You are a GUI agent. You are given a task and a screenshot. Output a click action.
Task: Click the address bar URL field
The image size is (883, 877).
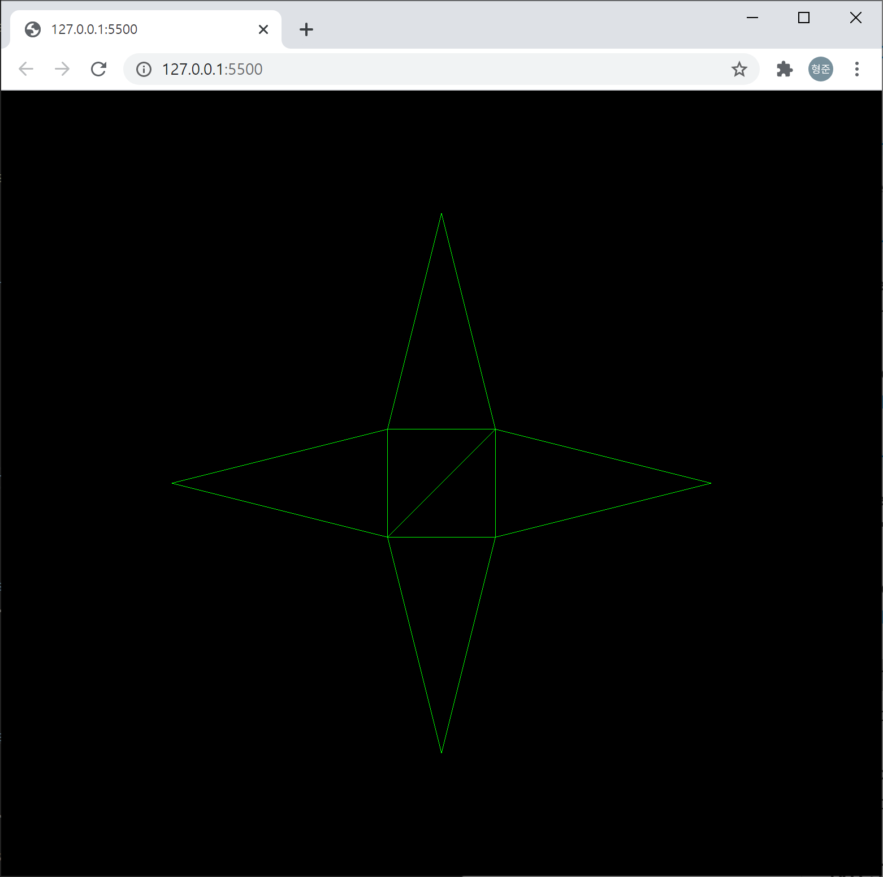pos(441,69)
